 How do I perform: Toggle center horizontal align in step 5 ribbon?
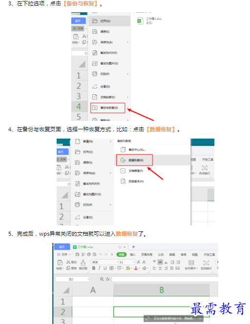pyautogui.click(x=160, y=268)
